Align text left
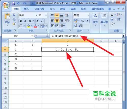The height and width of the screenshot is (109, 127). click(x=52, y=20)
